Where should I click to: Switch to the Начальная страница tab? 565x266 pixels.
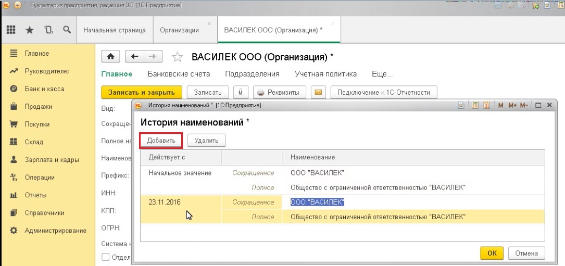pyautogui.click(x=115, y=30)
